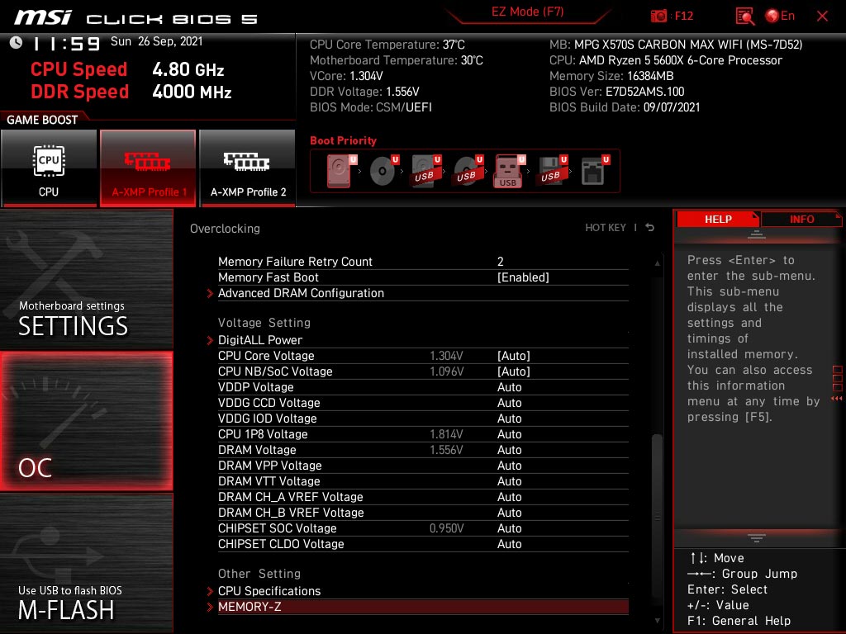
Task: Expand DigitALL Power submenu
Action: [x=423, y=340]
